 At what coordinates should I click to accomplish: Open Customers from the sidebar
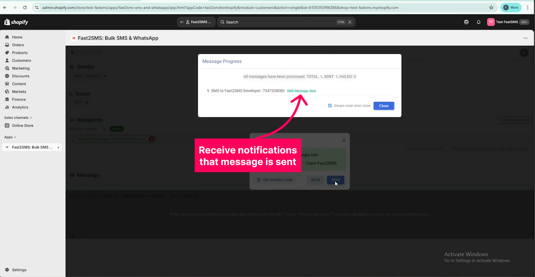pos(21,60)
